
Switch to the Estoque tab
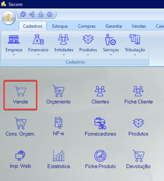(x=60, y=26)
